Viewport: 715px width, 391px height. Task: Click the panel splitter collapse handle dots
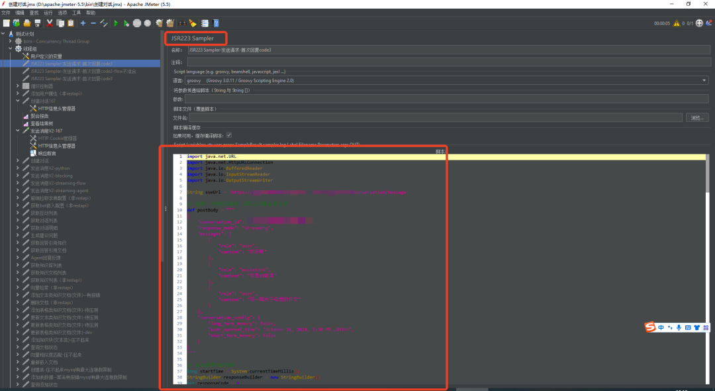166,209
